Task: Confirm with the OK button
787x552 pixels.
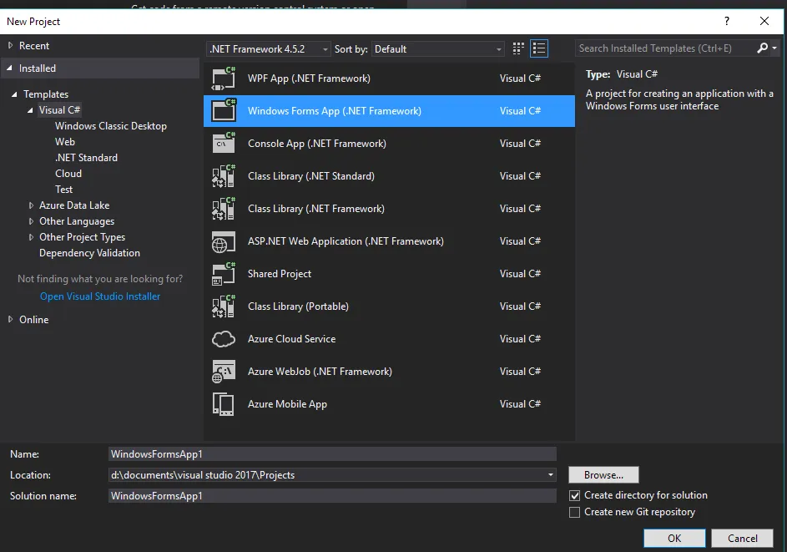Action: click(x=674, y=539)
